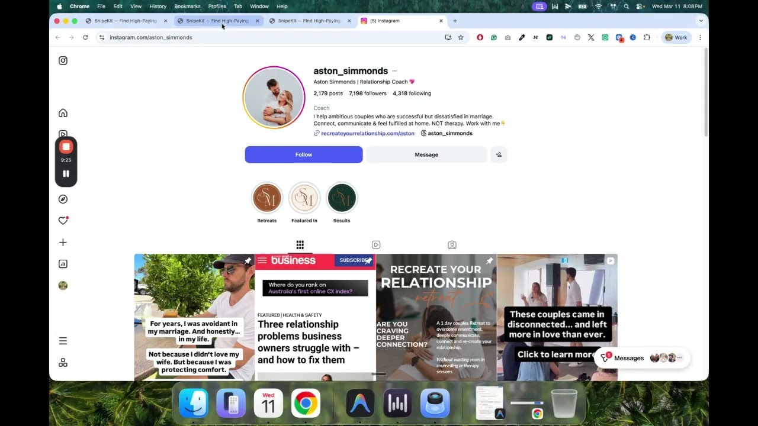The height and width of the screenshot is (426, 758).
Task: Click the page vertical scrollbar
Action: coord(705,92)
